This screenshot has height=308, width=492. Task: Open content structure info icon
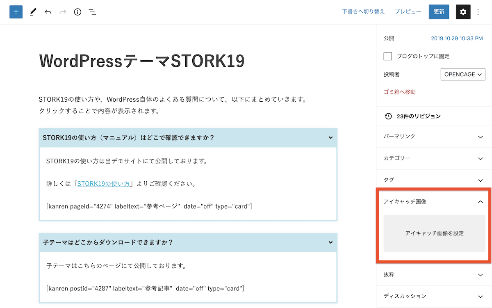point(77,12)
